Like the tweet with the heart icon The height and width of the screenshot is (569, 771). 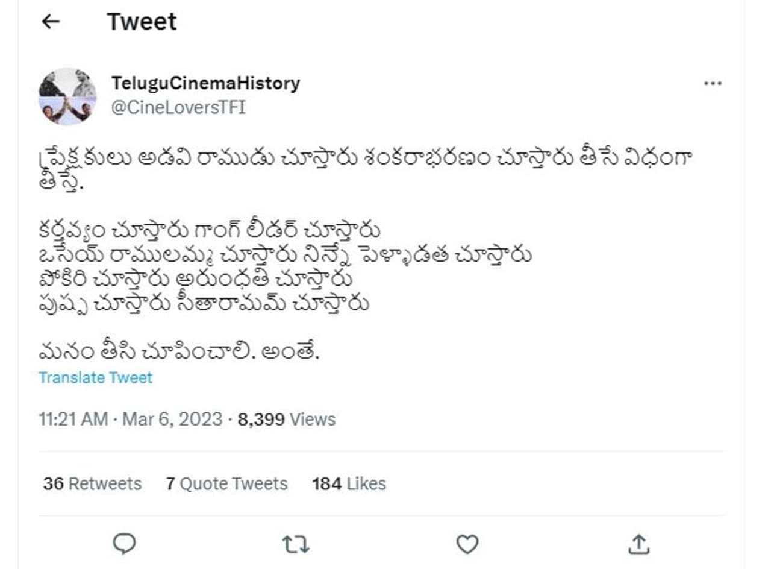[x=467, y=544]
